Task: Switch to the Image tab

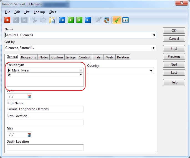Action: tap(71, 57)
